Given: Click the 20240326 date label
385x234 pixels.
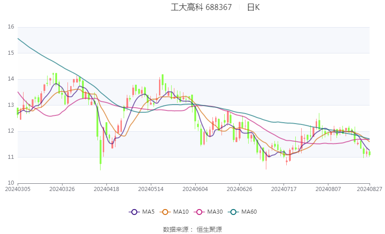Looking at the screenshot, I should point(62,189).
